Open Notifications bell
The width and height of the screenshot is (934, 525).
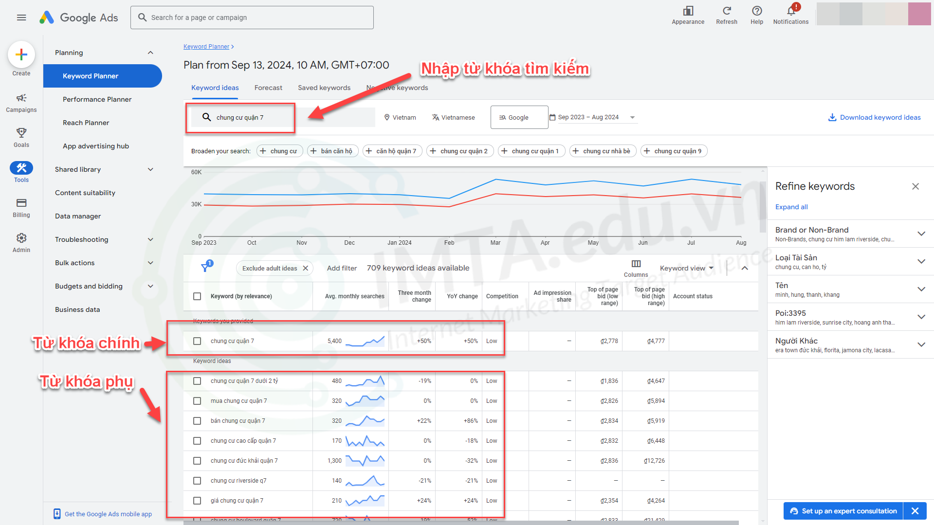click(791, 11)
